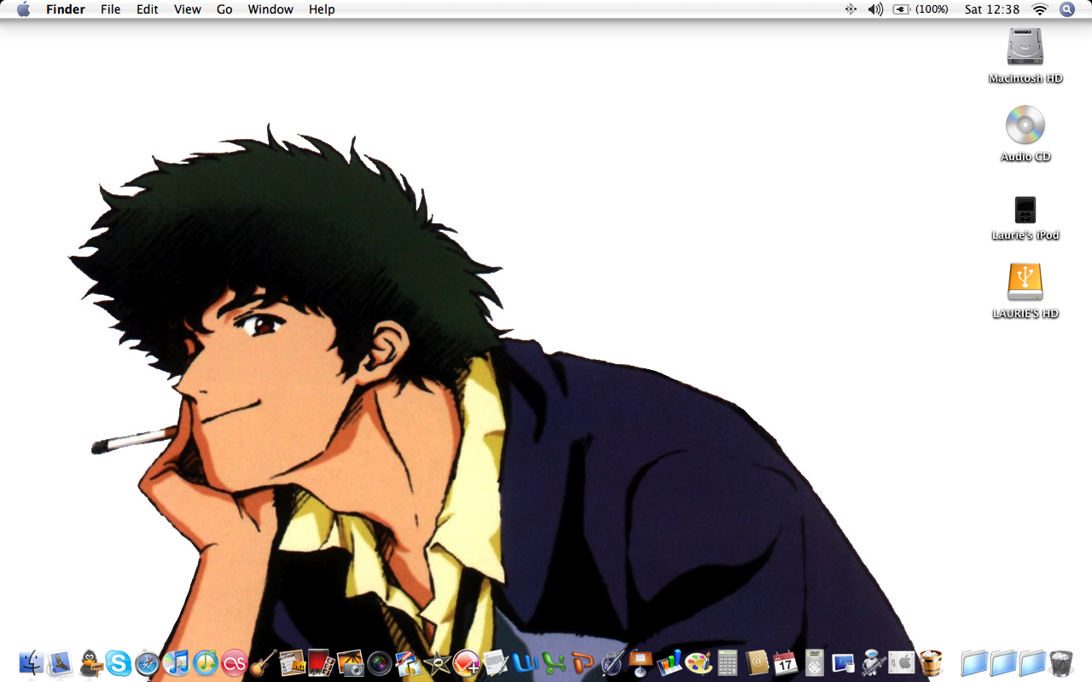Click the paint palette Dock icon

[x=699, y=662]
